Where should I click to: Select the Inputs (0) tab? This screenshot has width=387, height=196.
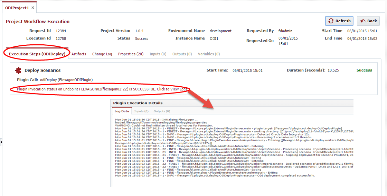pos(158,54)
